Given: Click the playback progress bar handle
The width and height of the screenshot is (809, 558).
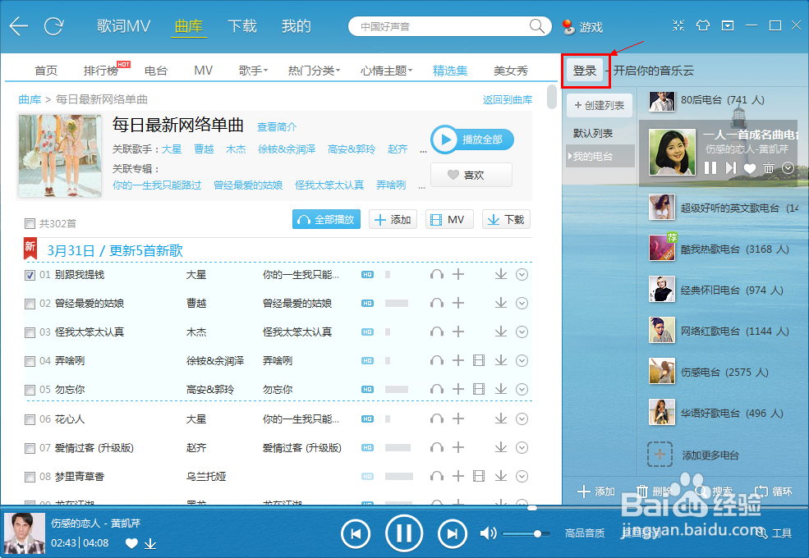Looking at the screenshot, I should (532, 507).
